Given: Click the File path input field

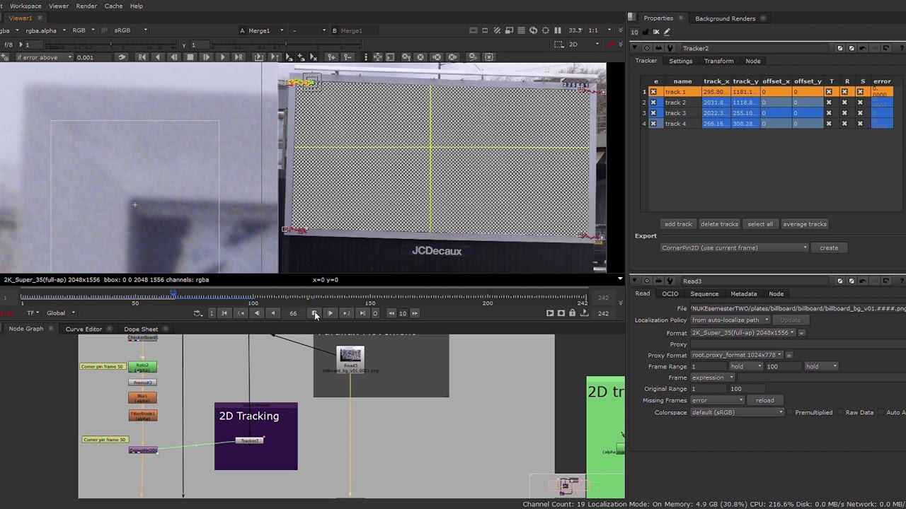Looking at the screenshot, I should [798, 309].
